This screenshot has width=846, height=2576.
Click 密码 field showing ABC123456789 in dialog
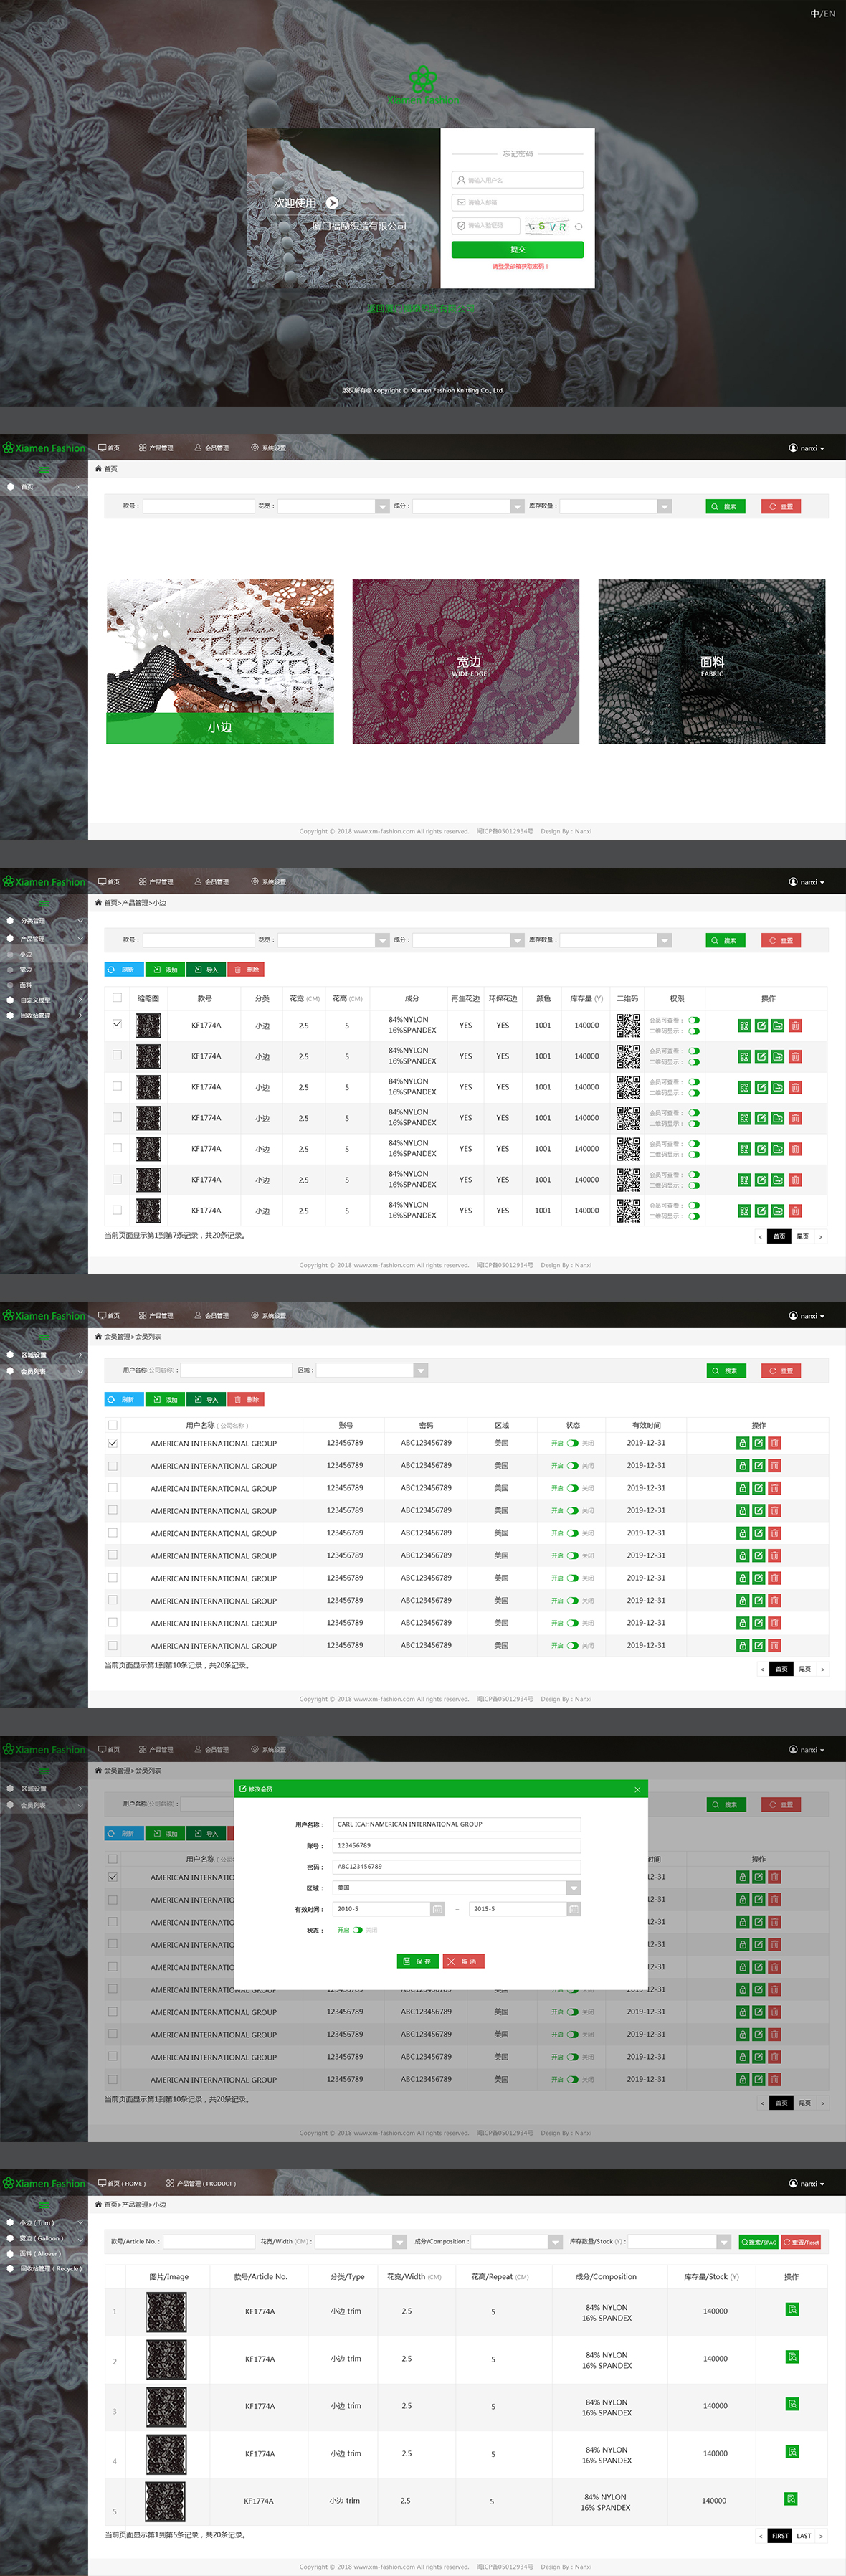pos(456,1867)
